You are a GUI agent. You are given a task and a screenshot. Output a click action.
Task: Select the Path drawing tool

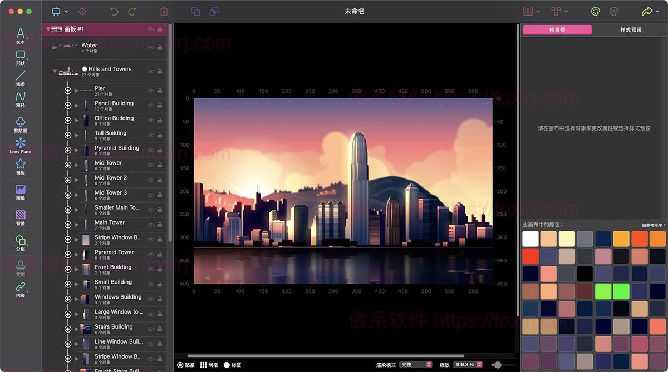[x=21, y=98]
